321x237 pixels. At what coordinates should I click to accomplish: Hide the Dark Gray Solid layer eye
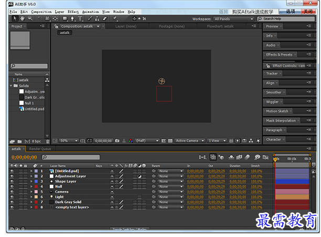click(12, 202)
